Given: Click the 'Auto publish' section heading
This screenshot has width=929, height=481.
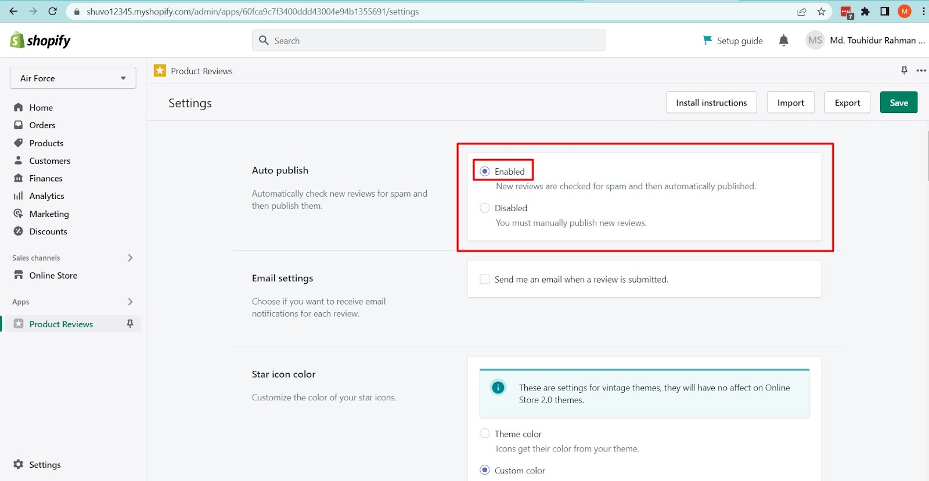Looking at the screenshot, I should (280, 170).
